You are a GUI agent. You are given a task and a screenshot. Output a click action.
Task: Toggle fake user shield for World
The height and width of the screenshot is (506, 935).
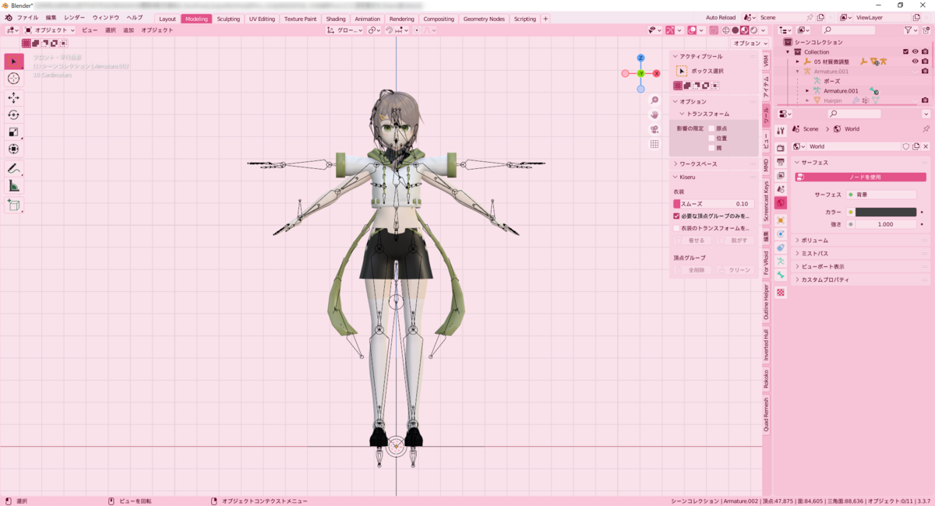[x=906, y=146]
